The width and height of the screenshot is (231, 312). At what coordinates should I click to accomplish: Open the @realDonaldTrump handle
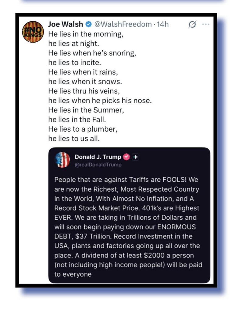(x=98, y=165)
